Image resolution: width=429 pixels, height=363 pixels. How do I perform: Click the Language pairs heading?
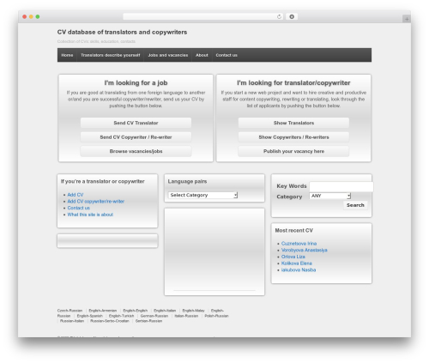coord(187,182)
